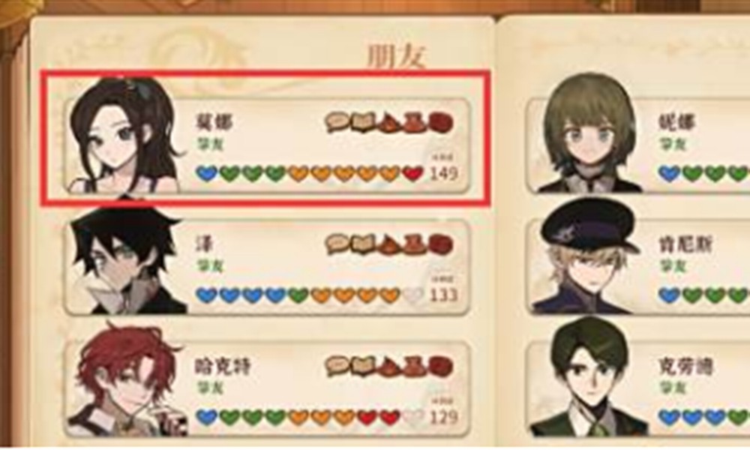The width and height of the screenshot is (750, 450).
Task: Open 妮娜's friend card
Action: pos(638,145)
